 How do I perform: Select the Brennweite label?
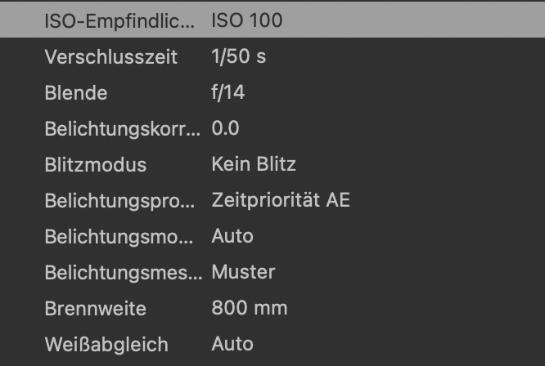(96, 309)
